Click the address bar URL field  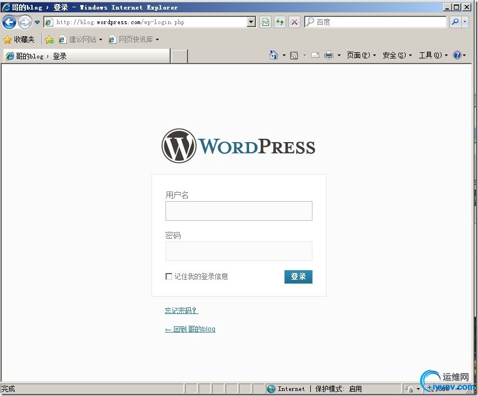click(x=150, y=22)
